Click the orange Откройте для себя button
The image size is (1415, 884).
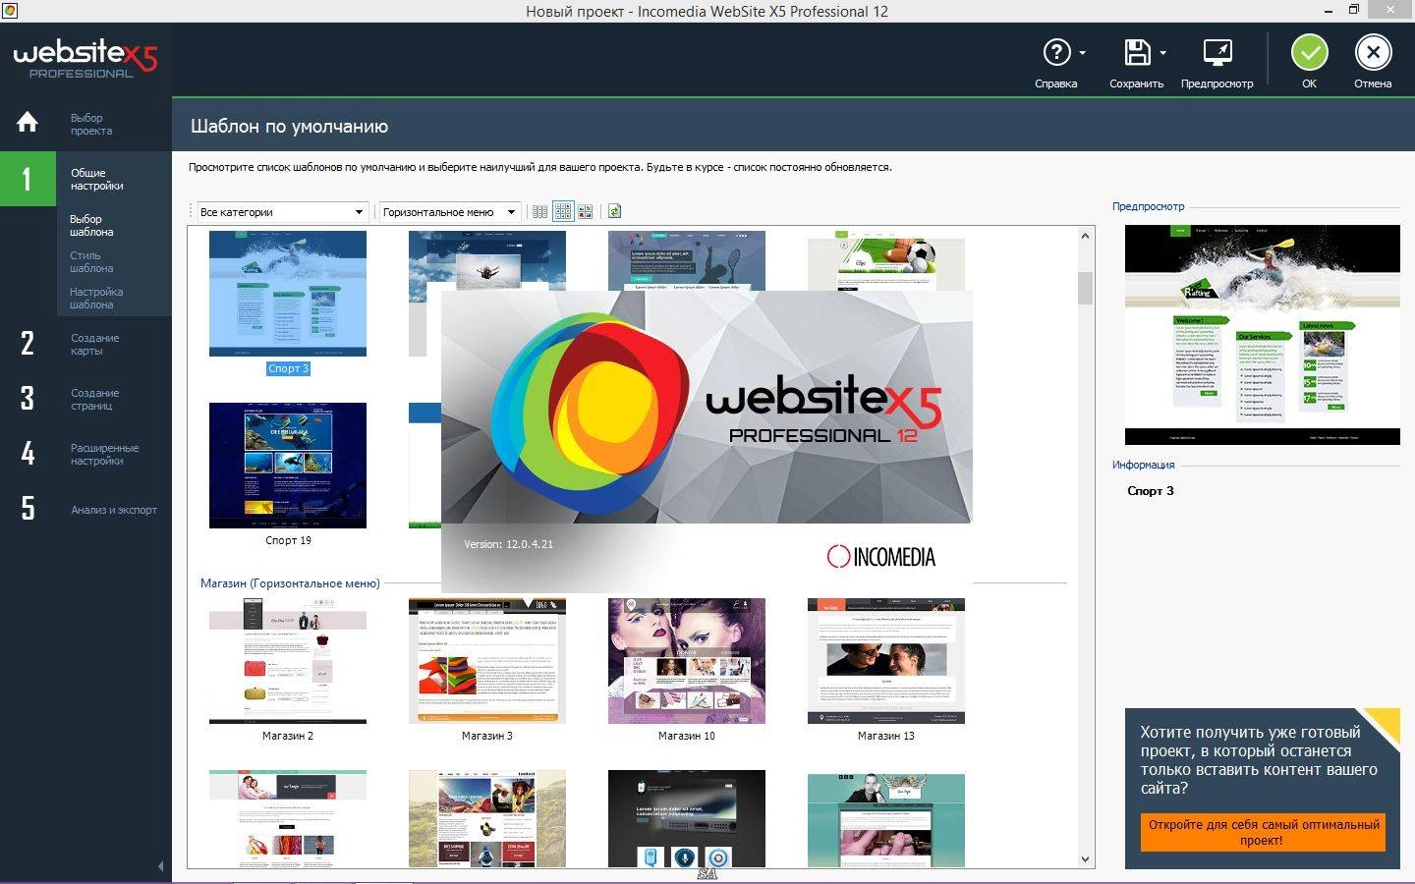(1263, 832)
